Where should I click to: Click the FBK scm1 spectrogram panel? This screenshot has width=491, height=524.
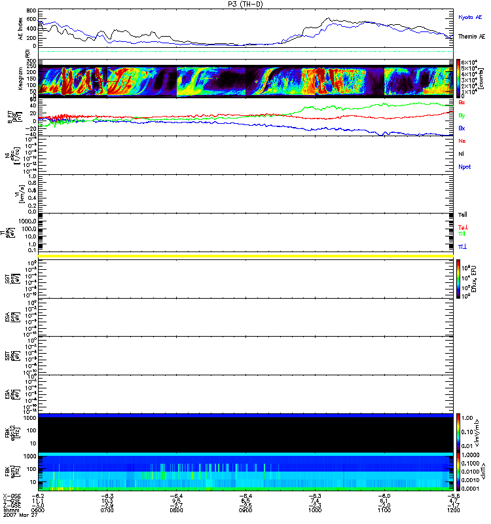coord(246,472)
